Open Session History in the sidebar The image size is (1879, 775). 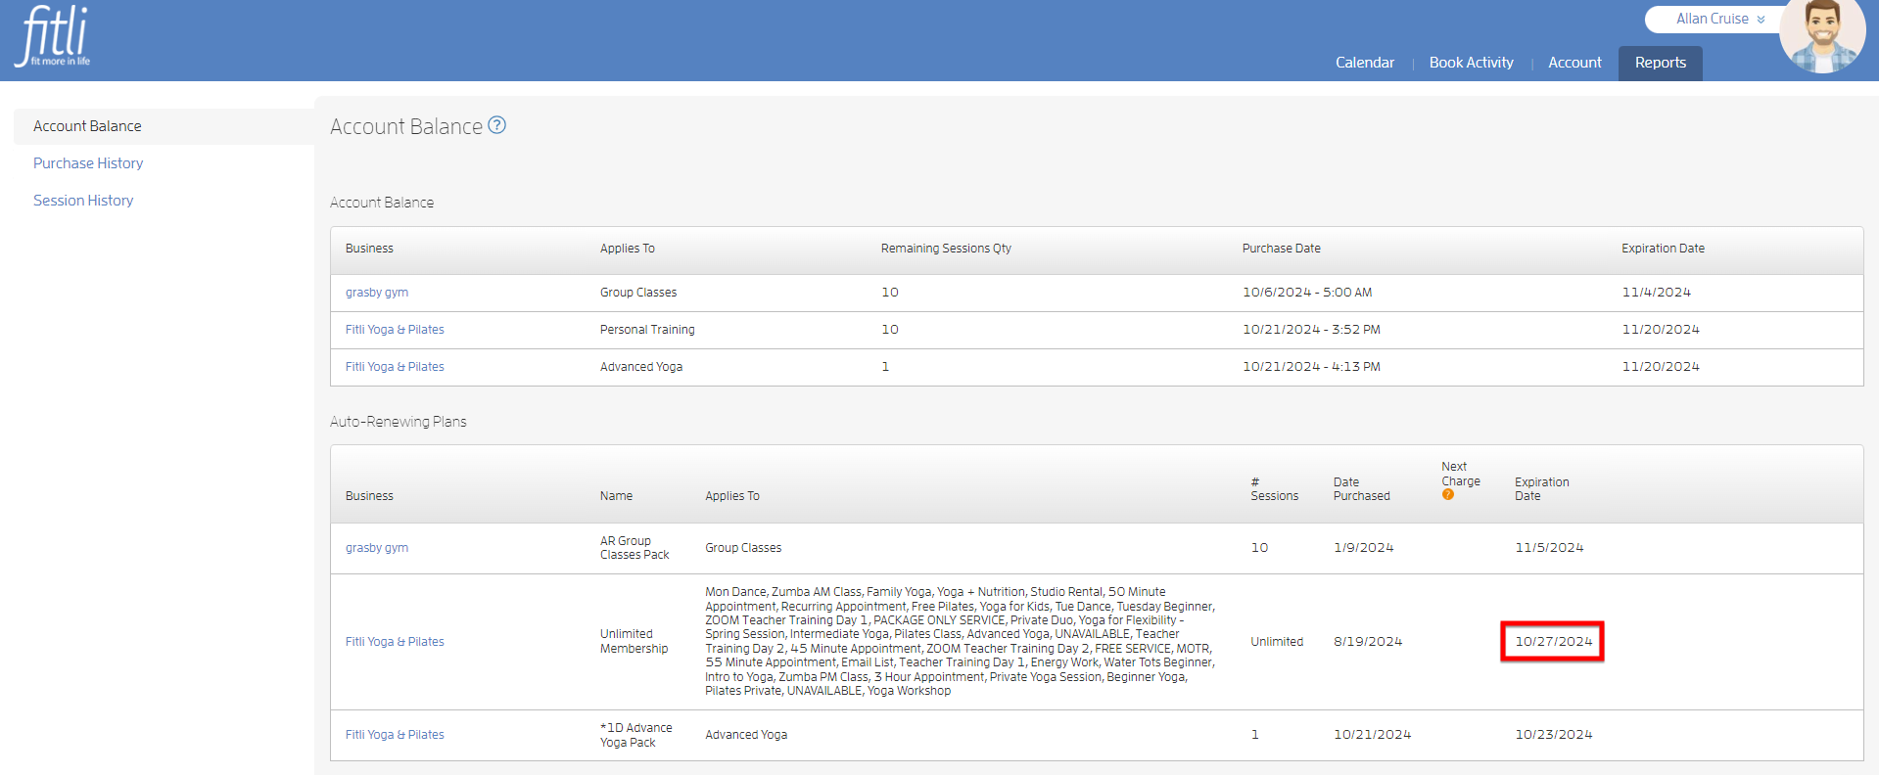83,201
